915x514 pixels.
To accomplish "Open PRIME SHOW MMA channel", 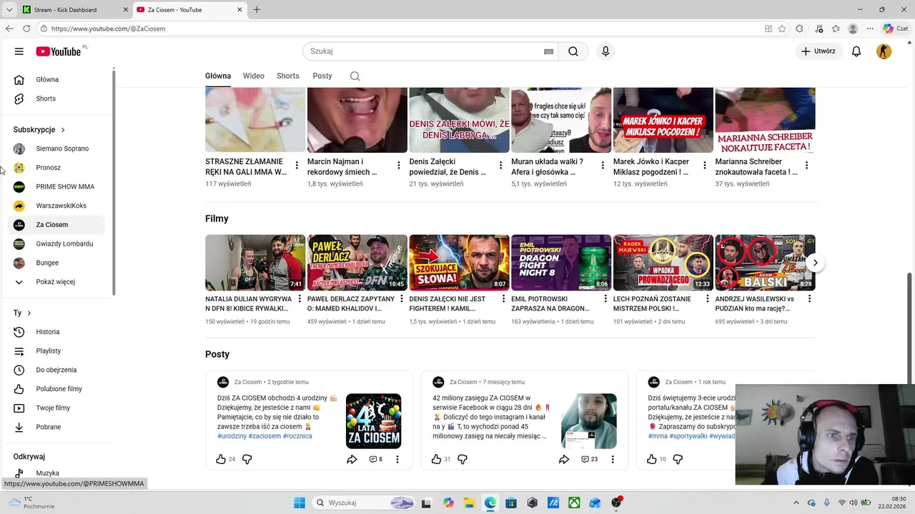I will tap(56, 187).
